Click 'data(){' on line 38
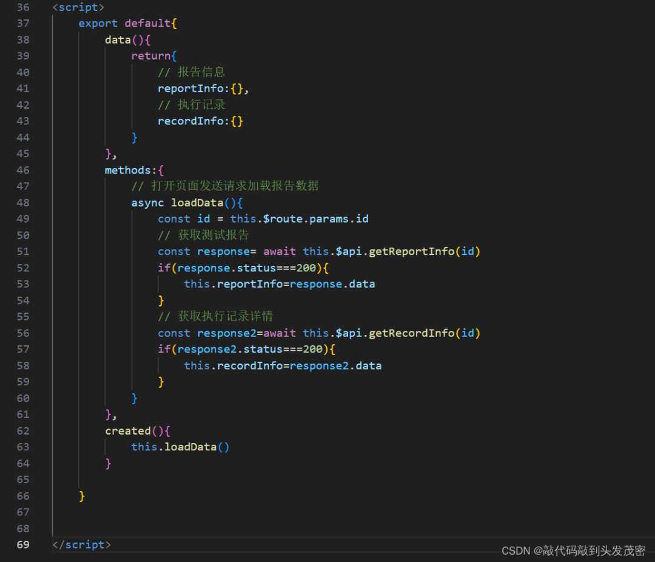The height and width of the screenshot is (562, 655). pyautogui.click(x=127, y=39)
